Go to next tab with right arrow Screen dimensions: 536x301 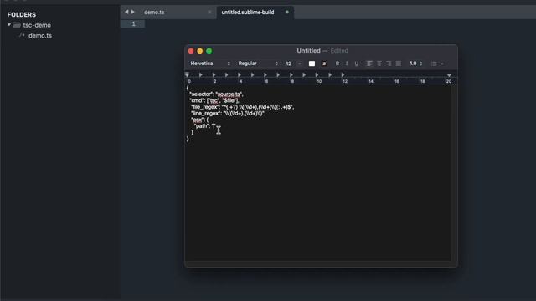pos(132,12)
